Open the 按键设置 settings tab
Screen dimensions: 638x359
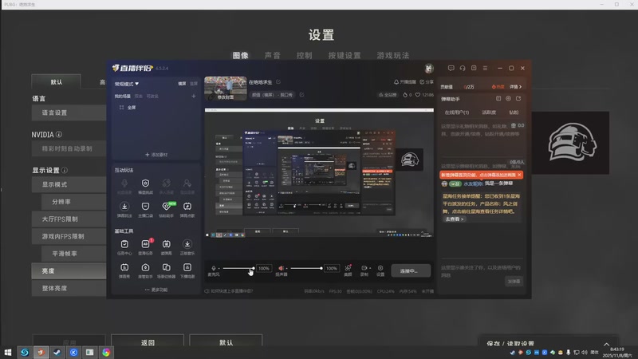click(x=345, y=55)
